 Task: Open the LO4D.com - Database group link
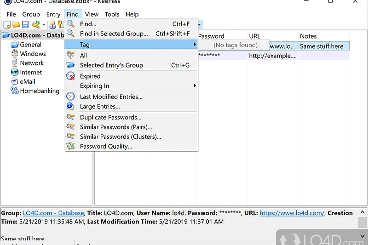coord(53,213)
